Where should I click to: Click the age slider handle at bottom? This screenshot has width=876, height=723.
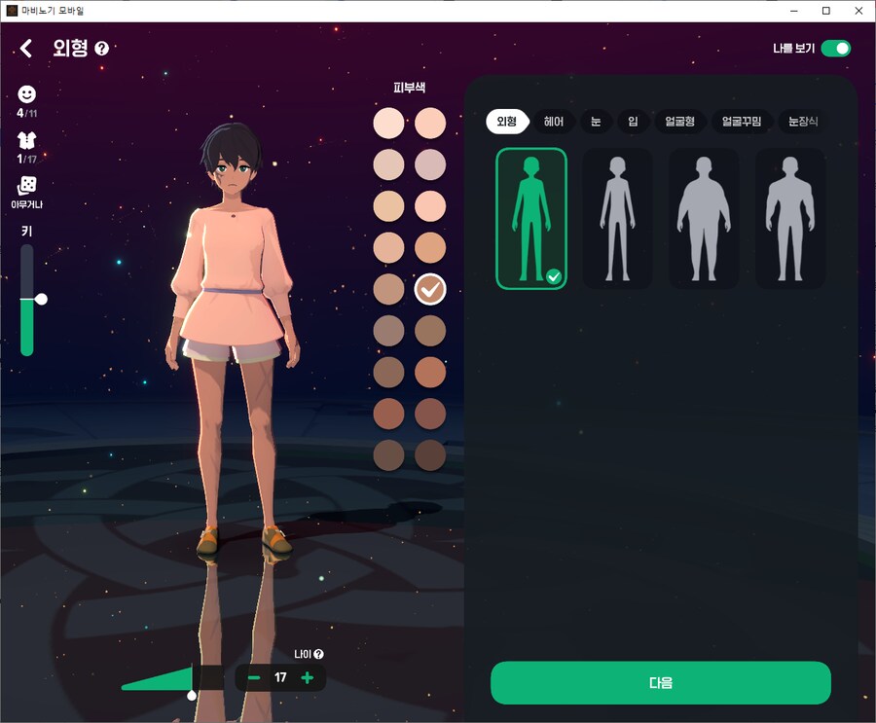click(192, 695)
